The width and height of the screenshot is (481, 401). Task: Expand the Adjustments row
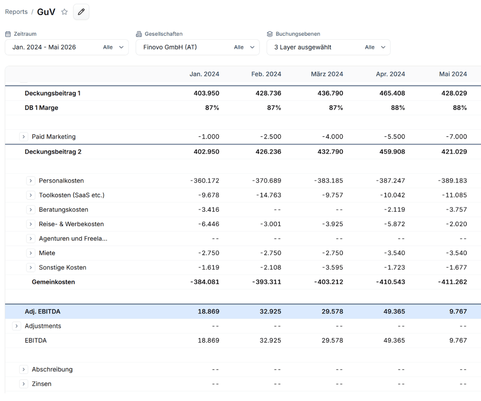pyautogui.click(x=16, y=326)
